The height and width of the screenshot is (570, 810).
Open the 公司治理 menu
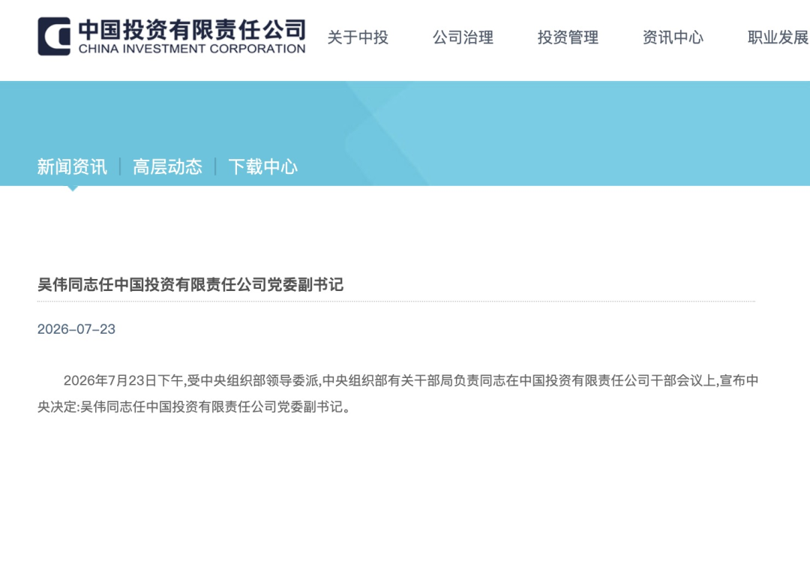tap(463, 37)
